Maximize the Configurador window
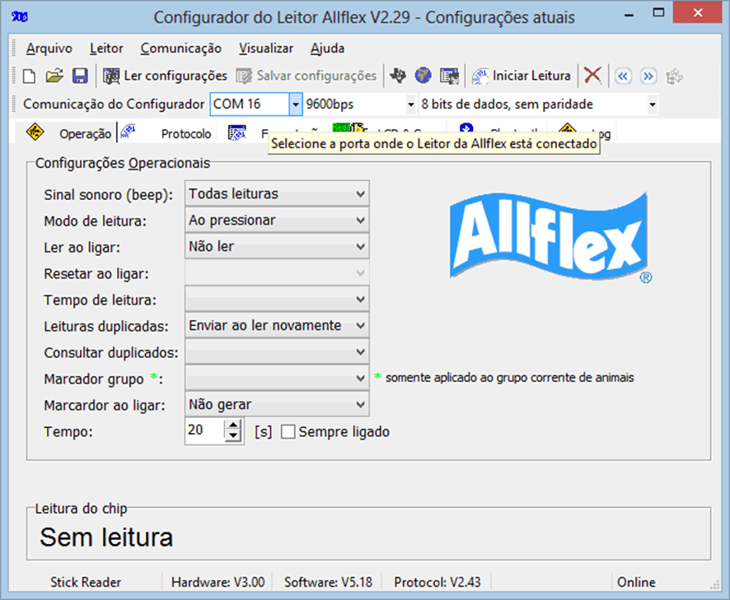730x600 pixels. pyautogui.click(x=658, y=13)
